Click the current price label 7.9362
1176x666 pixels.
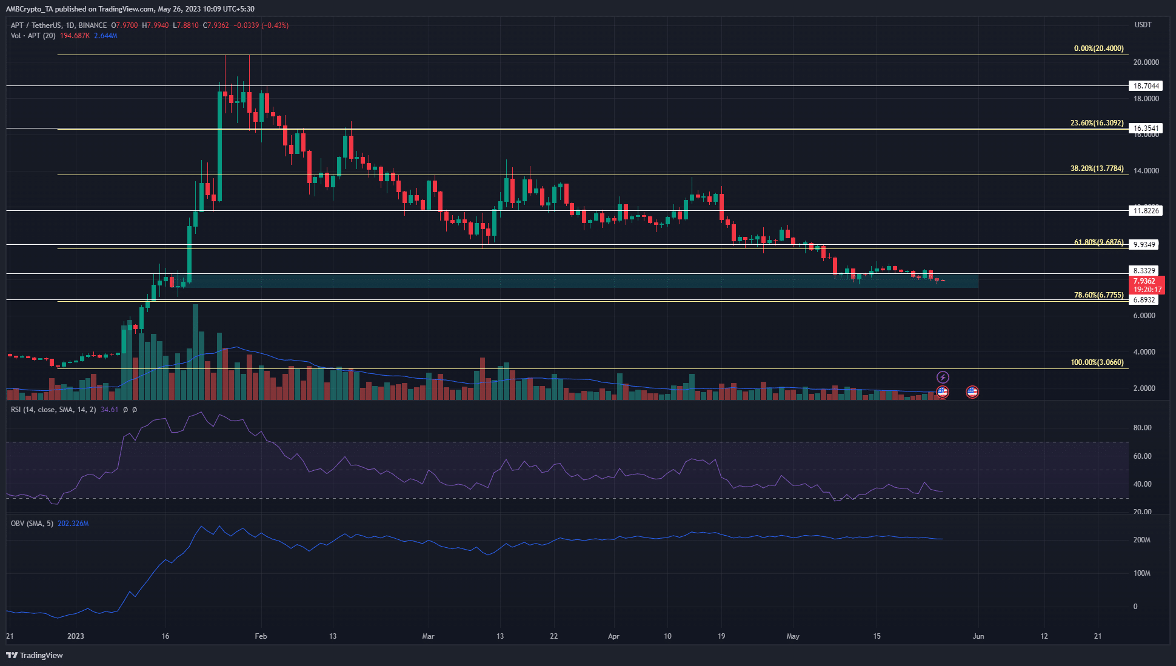coord(1144,281)
